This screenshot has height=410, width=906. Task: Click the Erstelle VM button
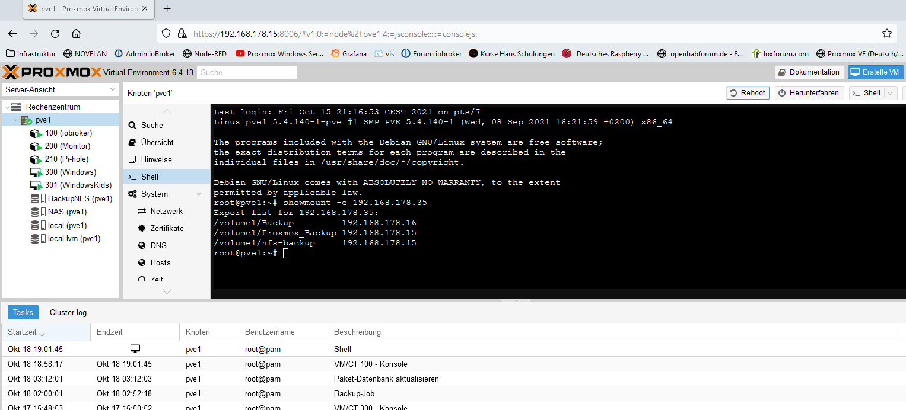point(876,72)
